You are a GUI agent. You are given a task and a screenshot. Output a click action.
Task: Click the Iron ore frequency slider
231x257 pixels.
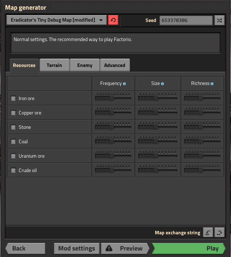[113, 97]
